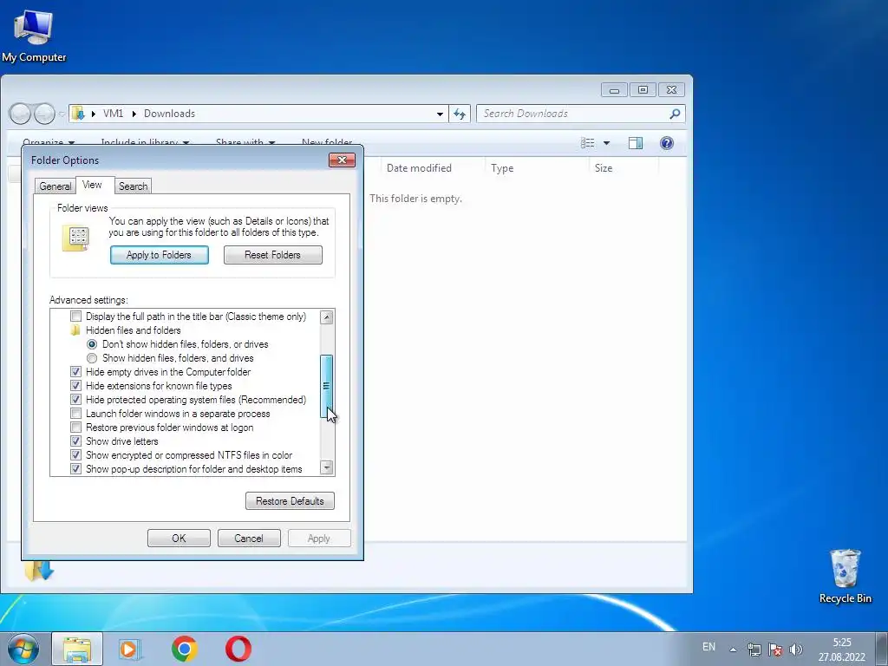This screenshot has width=888, height=666.
Task: Uncheck Show encrypted or compressed NTFS files
Action: tap(76, 455)
